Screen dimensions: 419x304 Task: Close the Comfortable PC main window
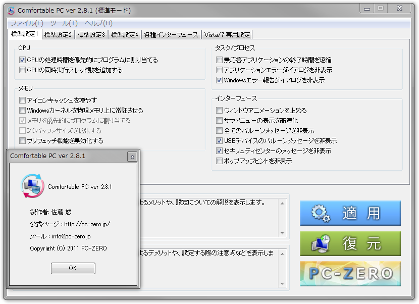coord(400,9)
